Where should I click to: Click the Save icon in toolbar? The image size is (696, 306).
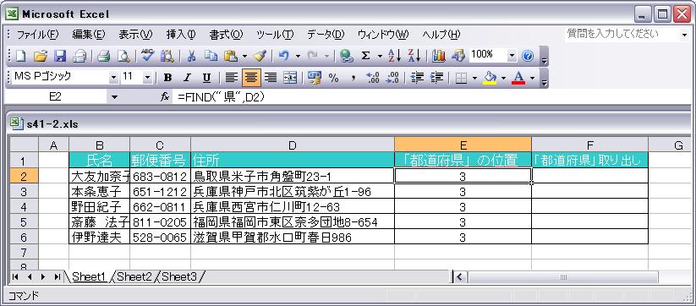point(60,56)
